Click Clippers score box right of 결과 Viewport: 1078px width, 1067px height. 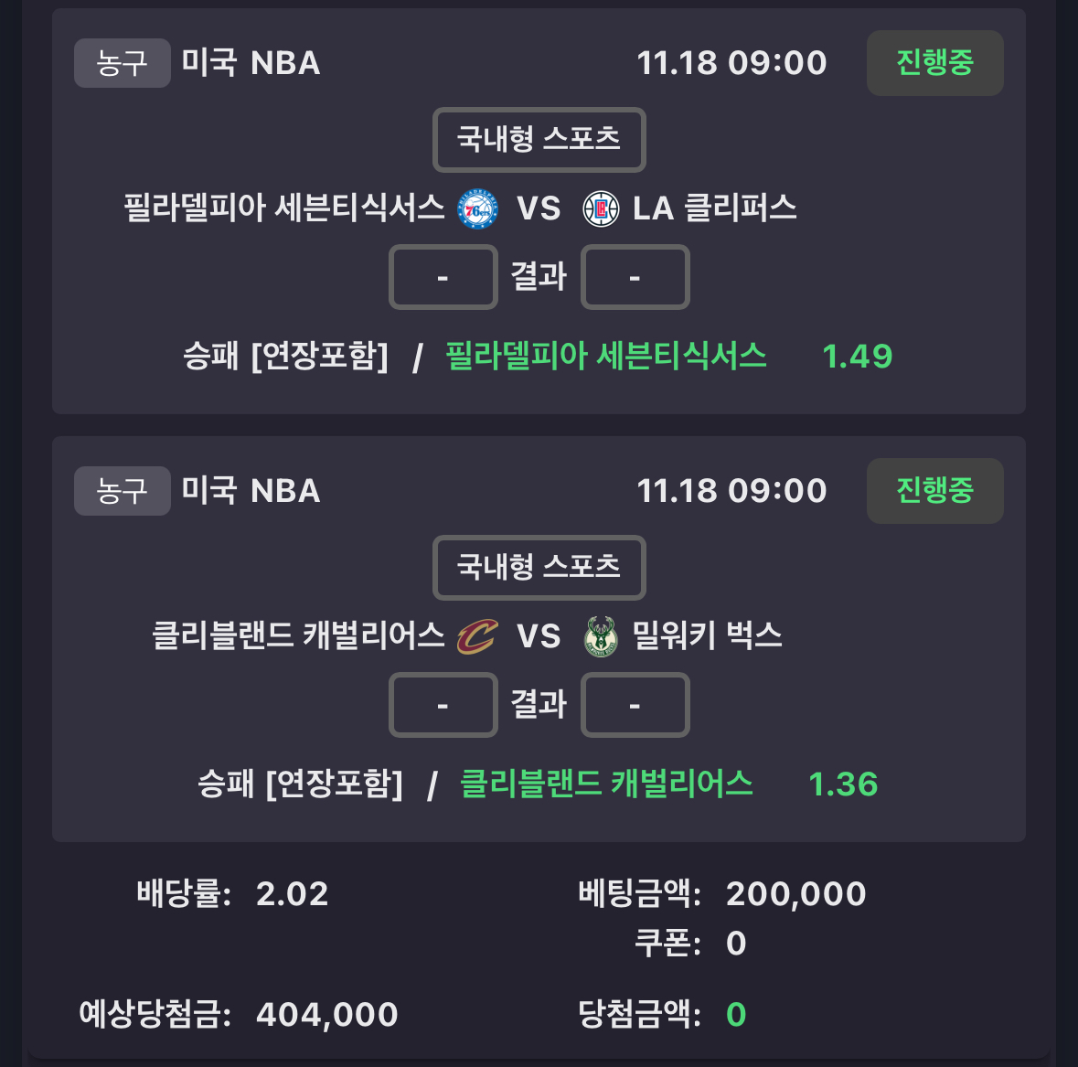[635, 277]
